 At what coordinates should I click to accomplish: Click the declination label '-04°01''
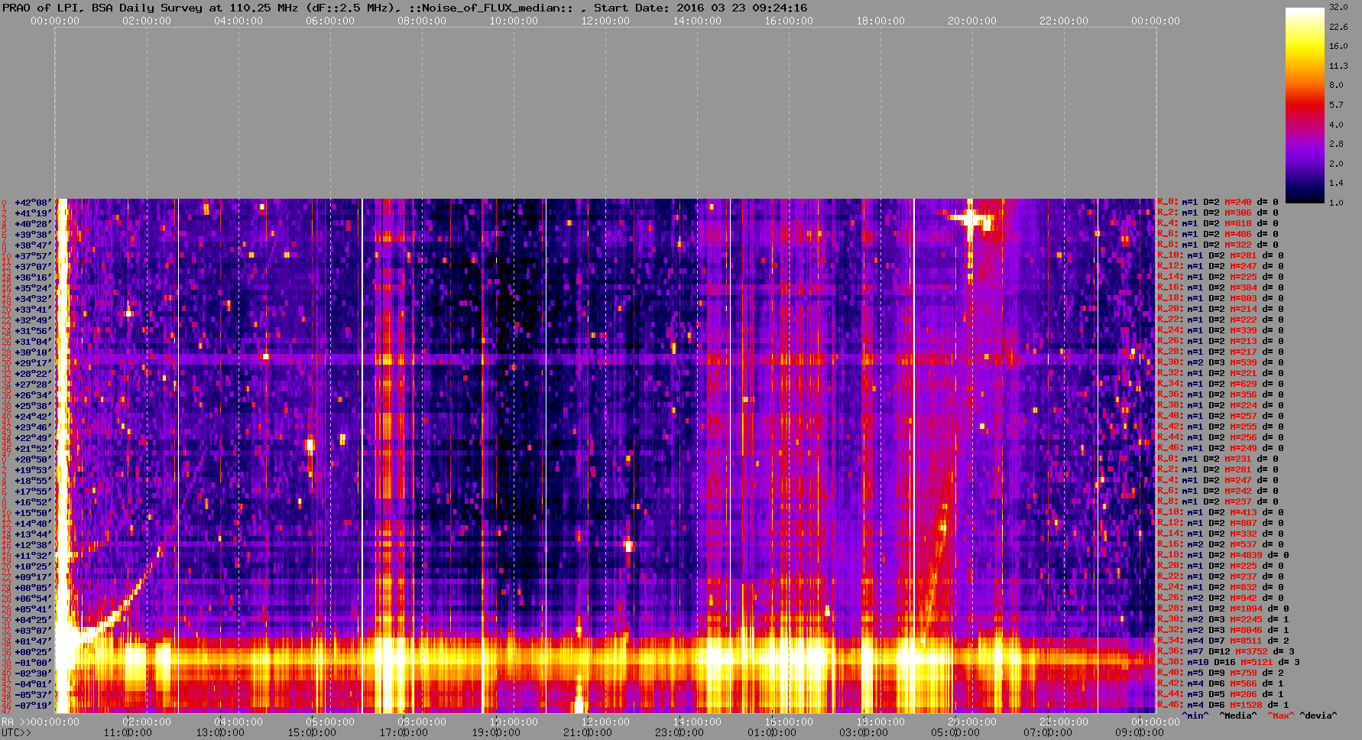[x=33, y=684]
